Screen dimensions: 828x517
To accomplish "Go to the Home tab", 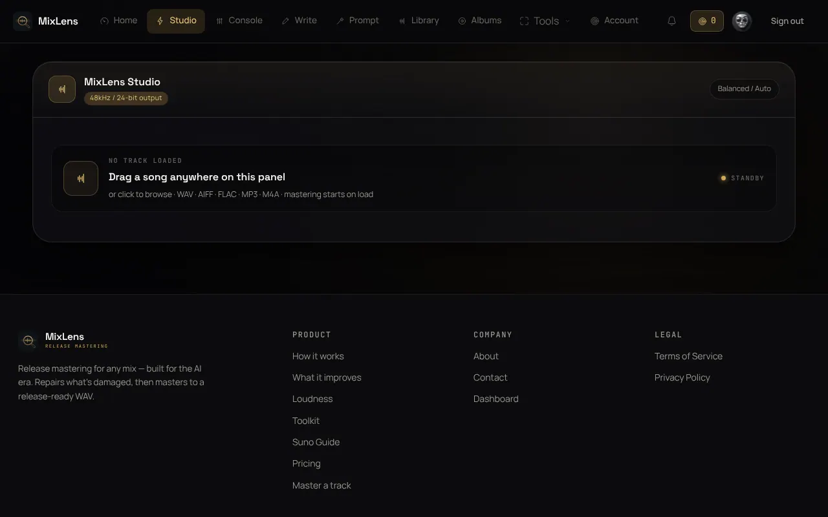I will point(119,21).
